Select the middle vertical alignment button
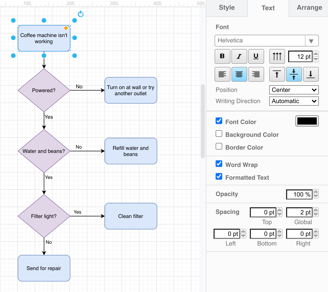 294,74
